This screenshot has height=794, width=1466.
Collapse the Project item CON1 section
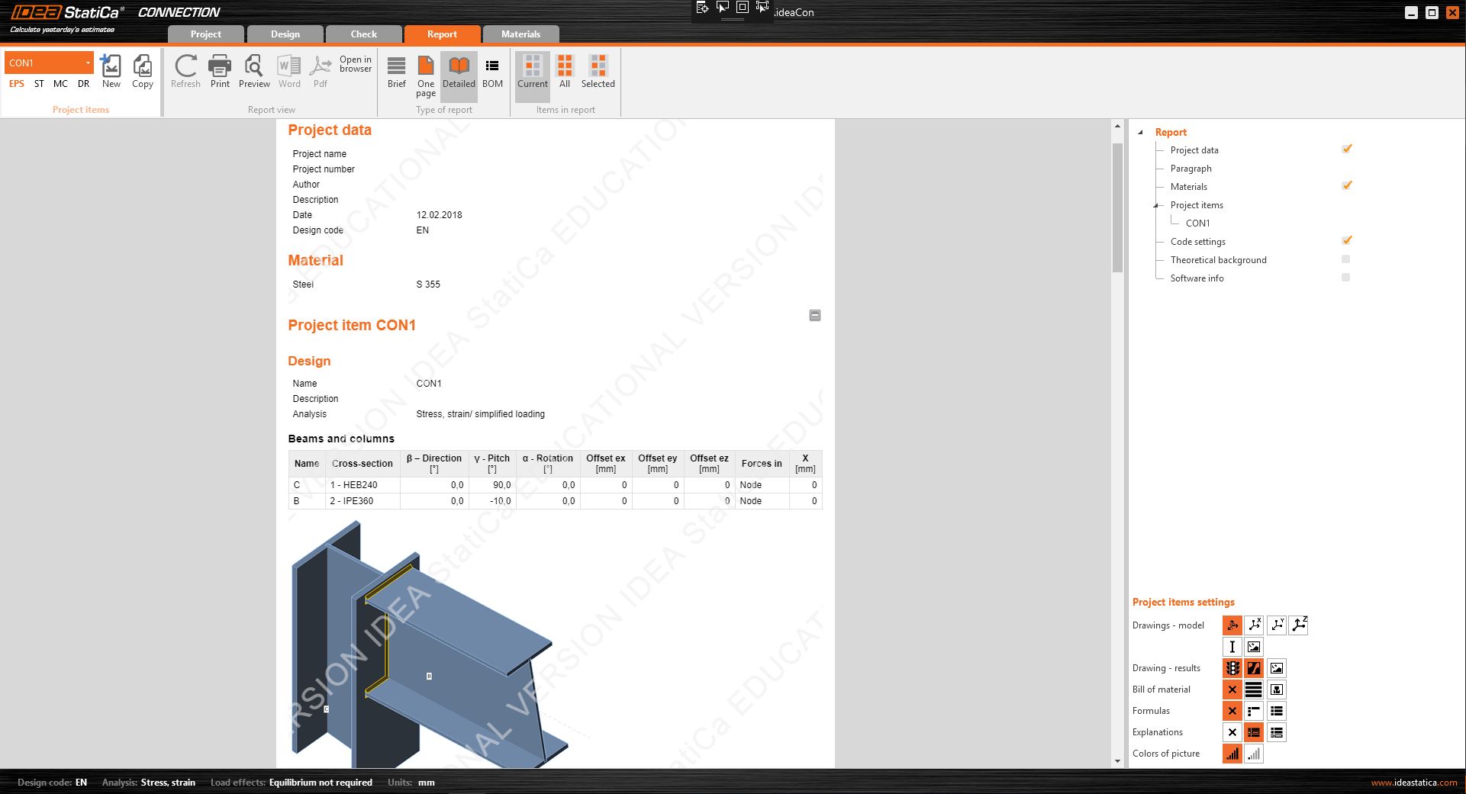pyautogui.click(x=815, y=315)
